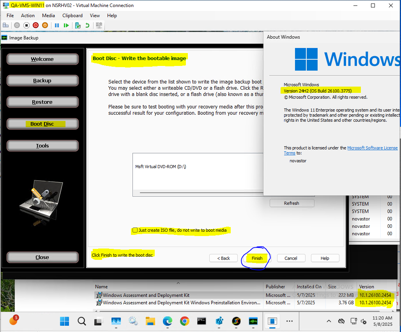Open the Clipboard menu
Viewport: 401px width, 332px height.
72,16
